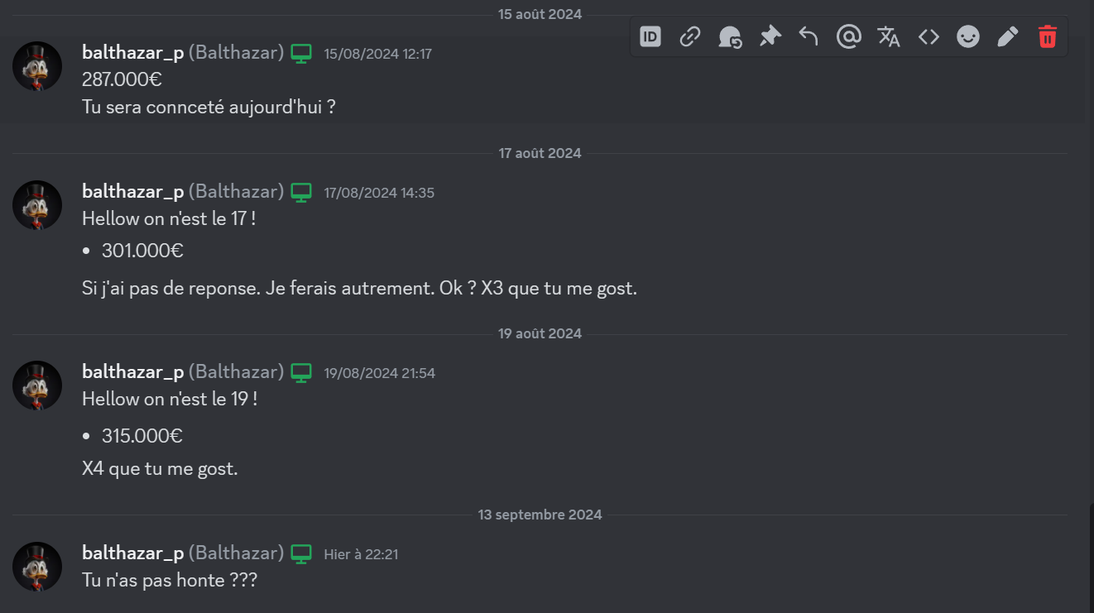Screen dimensions: 1094x613
Task: View raw message with code brackets icon
Action: click(928, 36)
